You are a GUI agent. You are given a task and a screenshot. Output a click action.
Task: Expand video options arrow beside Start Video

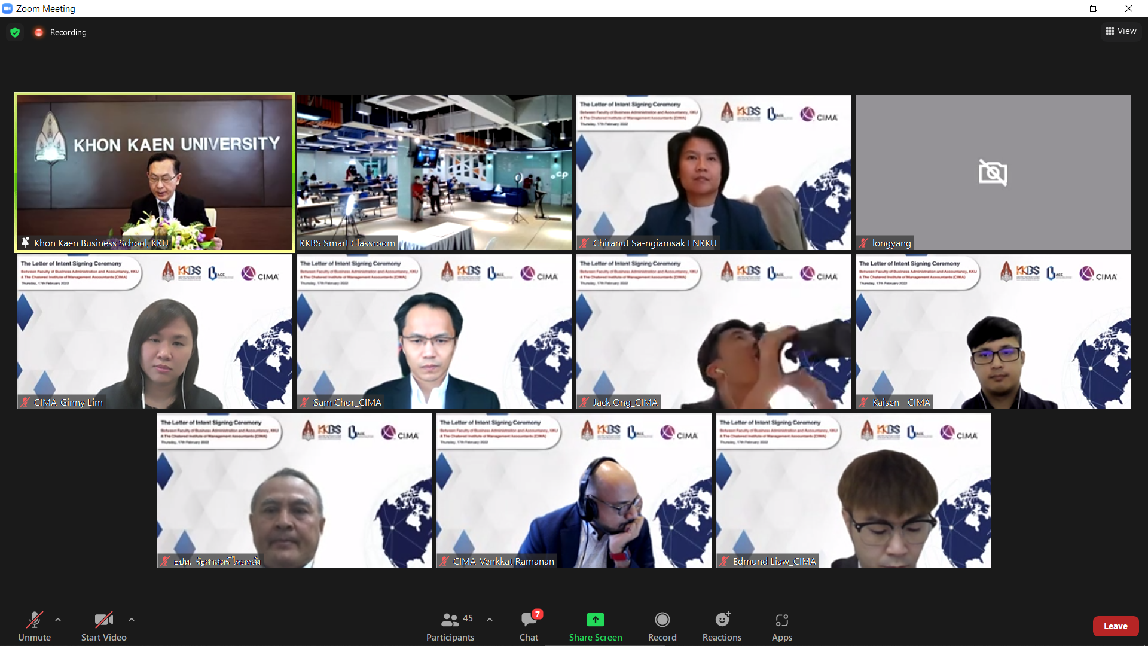pos(132,620)
